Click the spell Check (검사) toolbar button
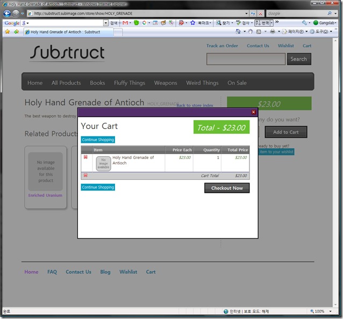The width and height of the screenshot is (343, 319). click(244, 23)
